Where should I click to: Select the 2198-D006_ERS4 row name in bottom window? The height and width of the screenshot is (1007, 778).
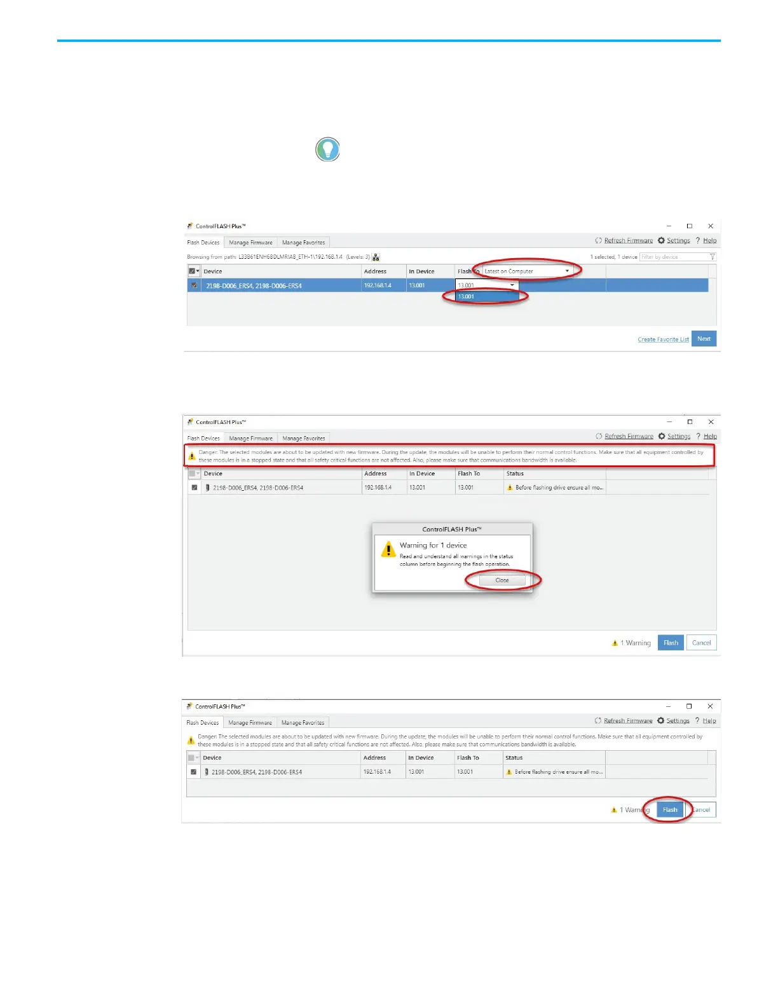(257, 772)
